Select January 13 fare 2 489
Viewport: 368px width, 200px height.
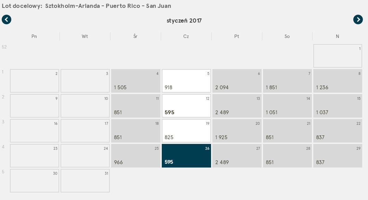237,106
